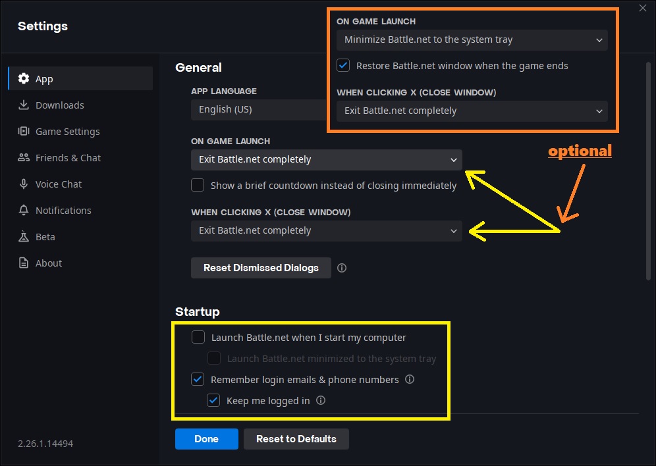Expand the On Game Launch dropdown under General
Viewport: 656px width, 466px height.
[327, 159]
